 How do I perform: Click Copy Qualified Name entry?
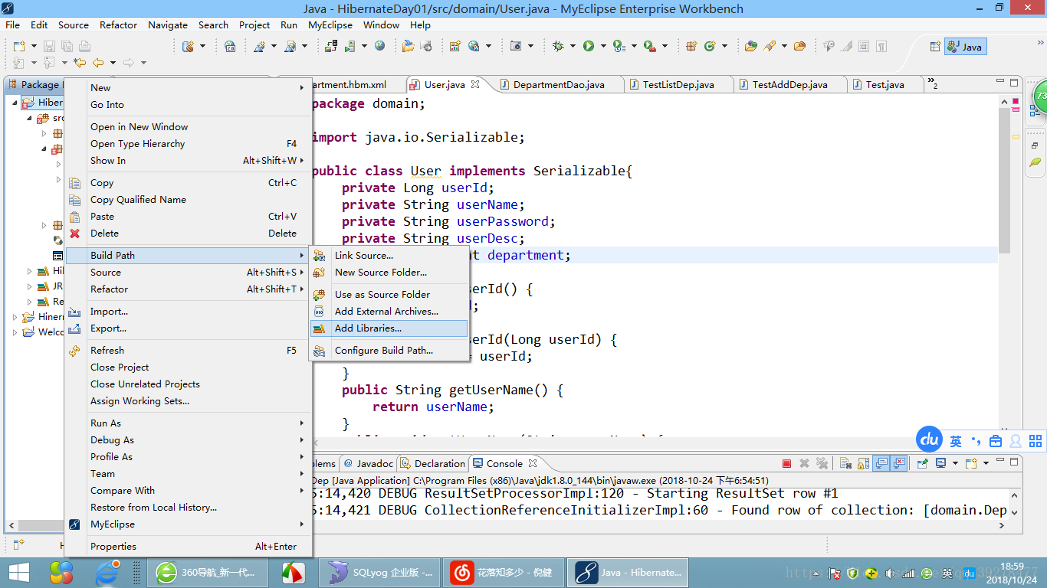(188, 200)
